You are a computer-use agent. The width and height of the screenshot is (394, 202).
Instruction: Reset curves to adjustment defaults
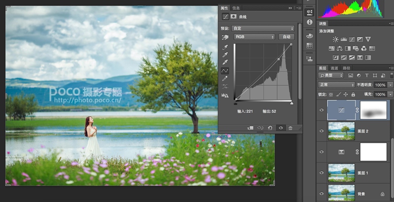pos(270,128)
